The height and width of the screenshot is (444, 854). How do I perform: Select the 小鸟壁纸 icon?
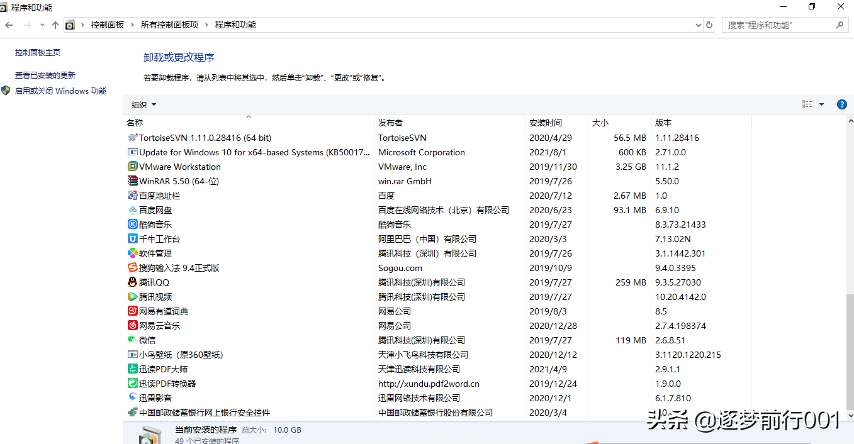pos(132,355)
